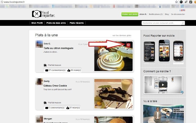Viewport: 196px width, 123px height.
Task: Click Plat fait maison under Gâteau Oreo
Action: (x=55, y=103)
